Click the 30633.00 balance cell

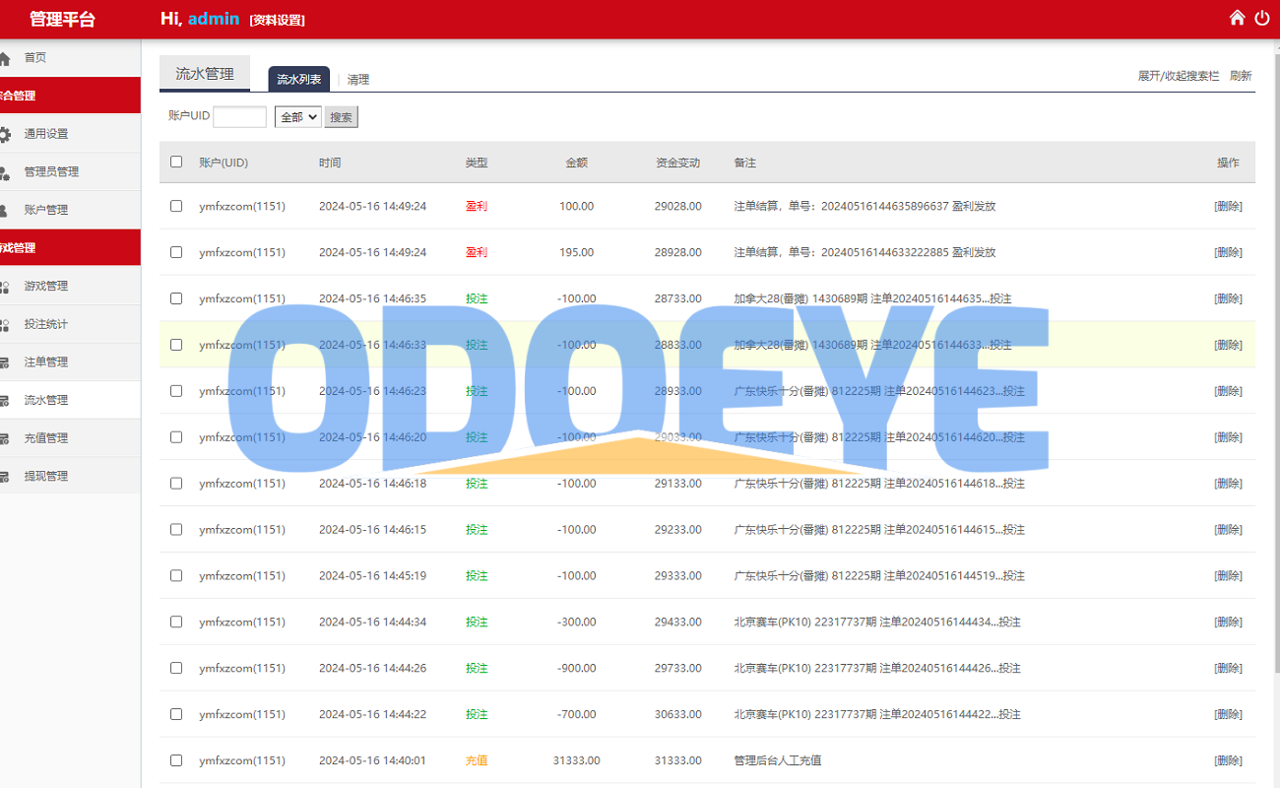(678, 715)
